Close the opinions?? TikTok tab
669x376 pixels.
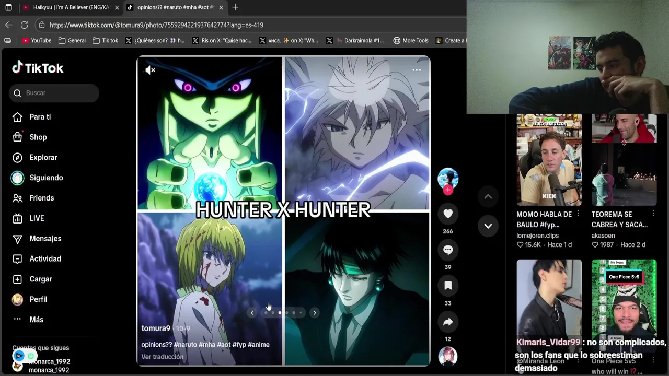(x=221, y=7)
